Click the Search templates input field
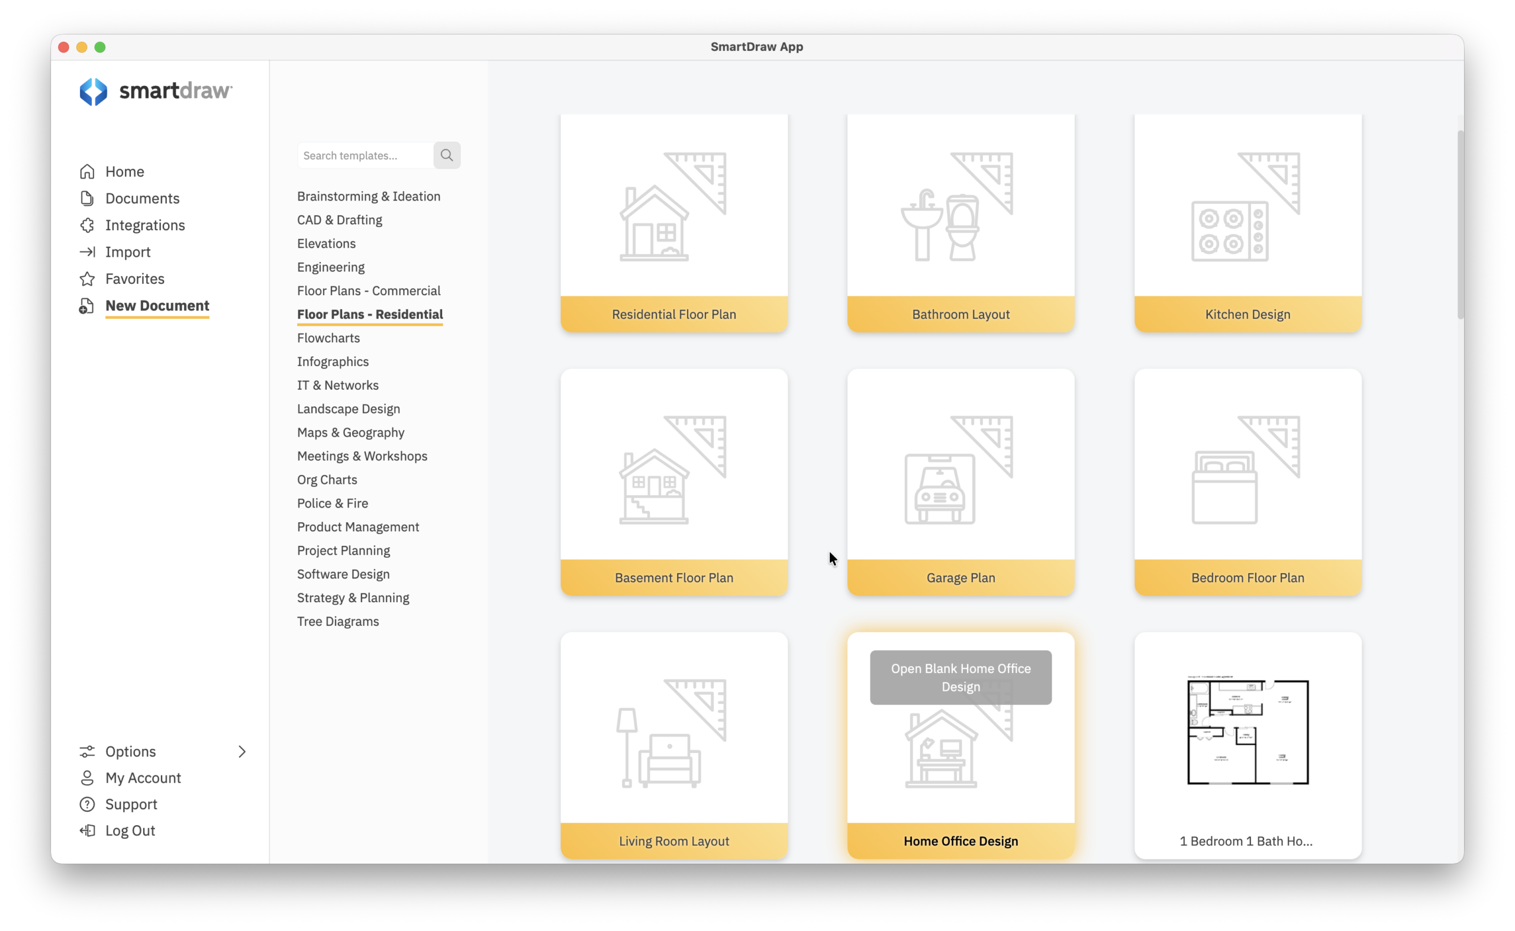The width and height of the screenshot is (1515, 931). tap(365, 155)
